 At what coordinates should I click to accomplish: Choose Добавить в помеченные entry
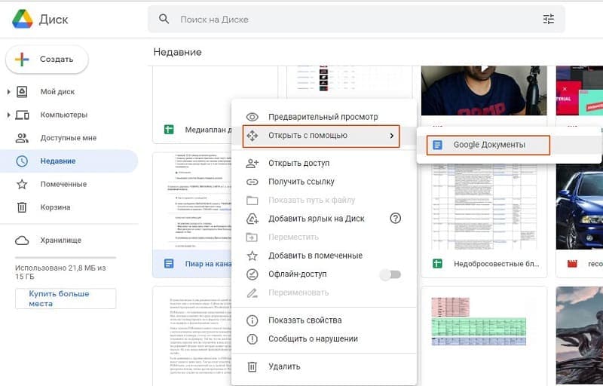tap(324, 256)
